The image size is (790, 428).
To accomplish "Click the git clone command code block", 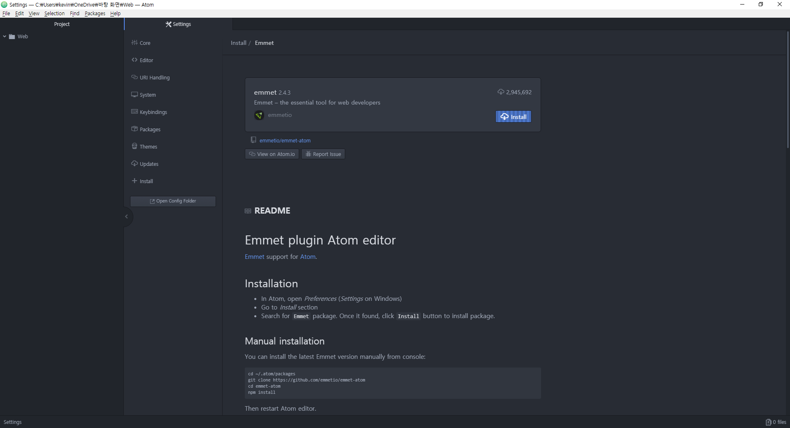I will coord(393,383).
